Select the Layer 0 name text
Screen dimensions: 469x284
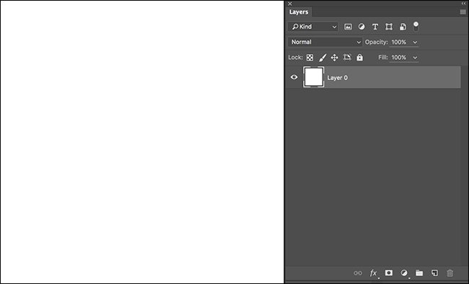click(x=338, y=78)
